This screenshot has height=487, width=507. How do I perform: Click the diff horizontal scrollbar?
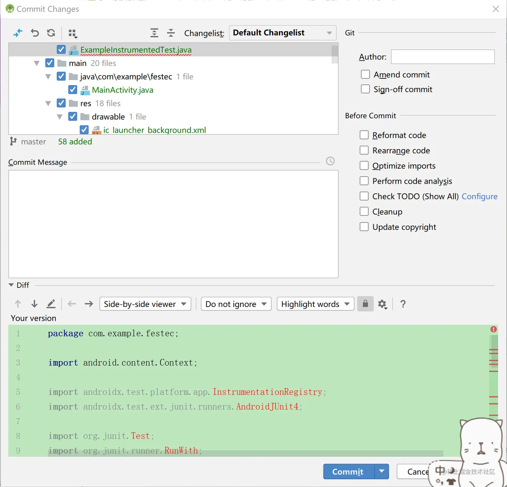(x=245, y=453)
